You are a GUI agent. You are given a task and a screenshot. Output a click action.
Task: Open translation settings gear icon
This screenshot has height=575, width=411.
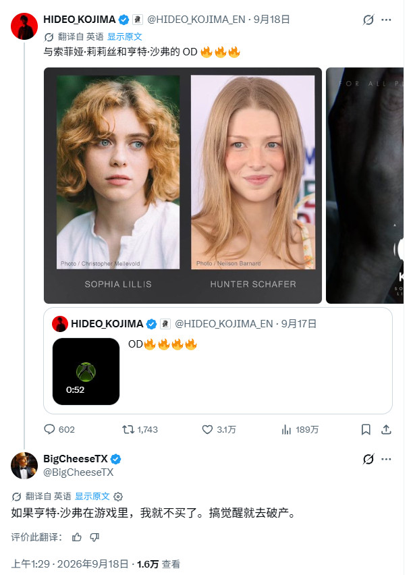click(118, 497)
